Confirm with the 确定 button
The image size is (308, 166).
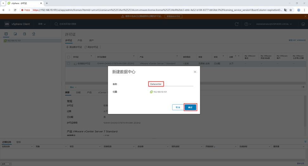[190, 107]
